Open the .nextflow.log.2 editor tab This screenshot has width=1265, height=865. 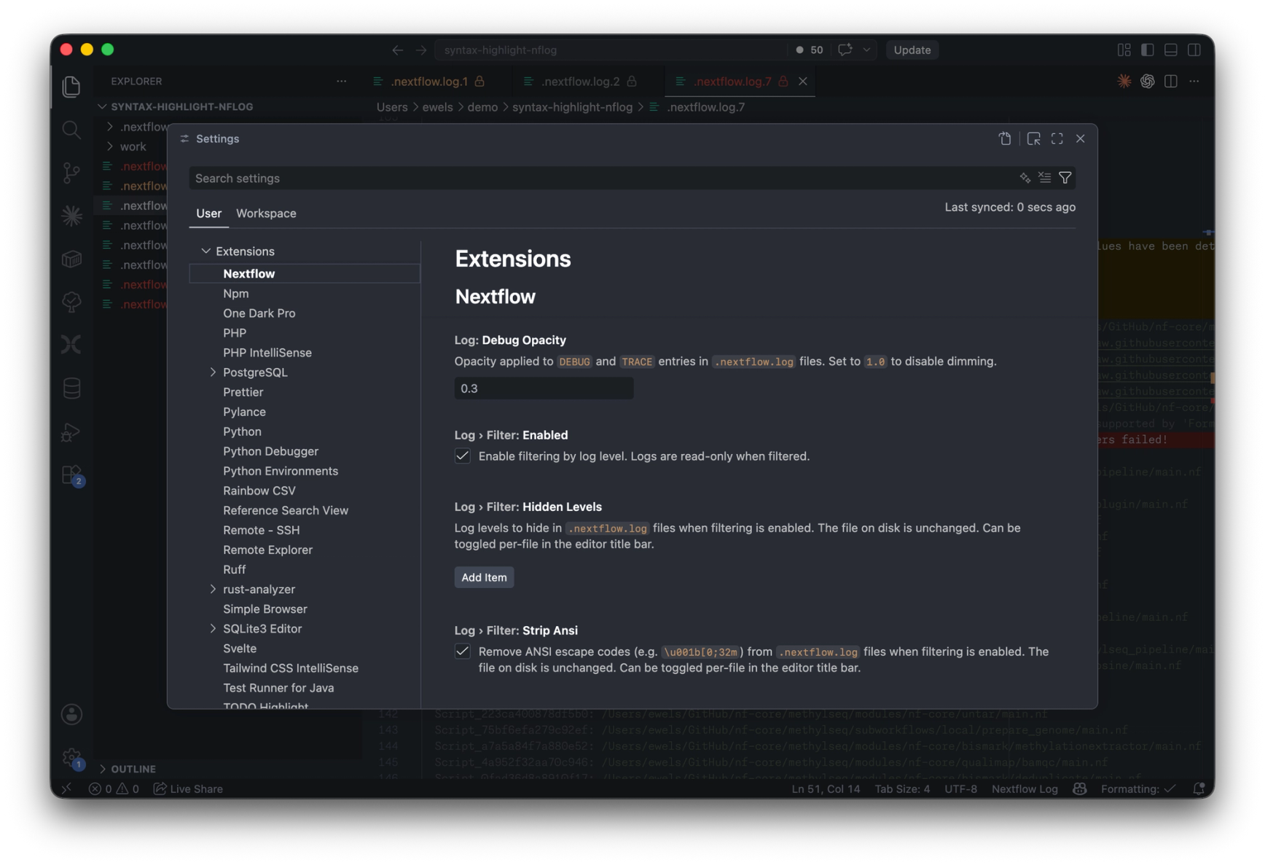point(581,81)
